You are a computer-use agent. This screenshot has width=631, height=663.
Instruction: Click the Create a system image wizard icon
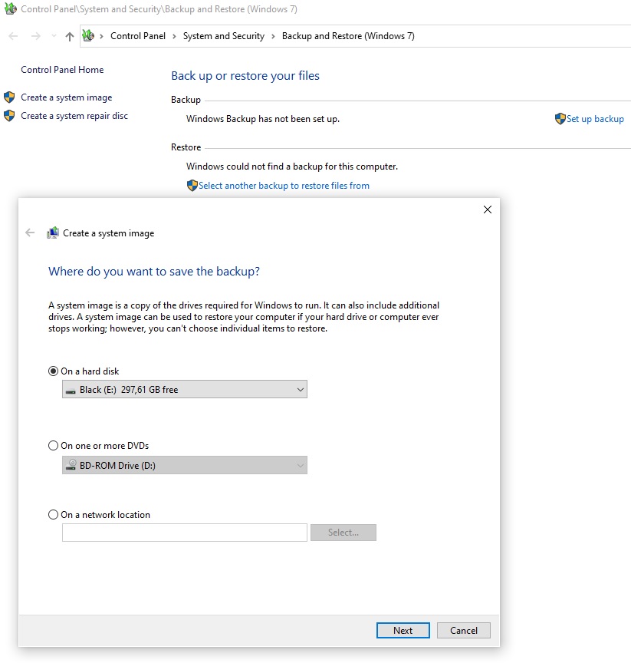point(53,233)
